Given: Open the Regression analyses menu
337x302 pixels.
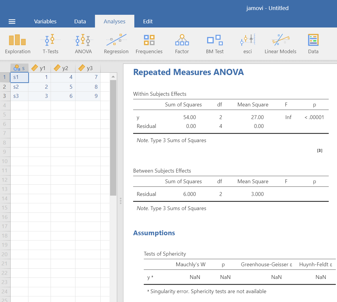Looking at the screenshot, I should (116, 44).
